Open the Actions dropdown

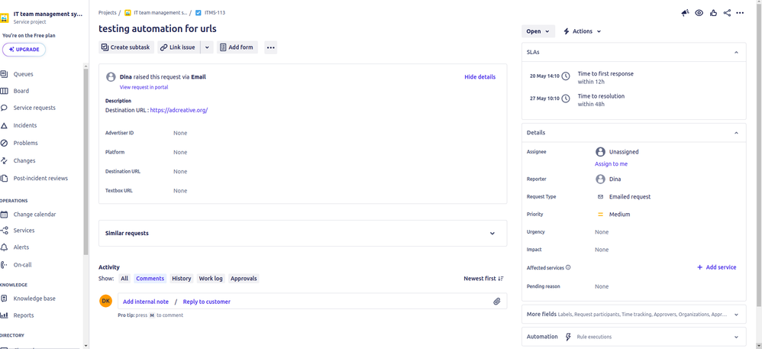[583, 31]
